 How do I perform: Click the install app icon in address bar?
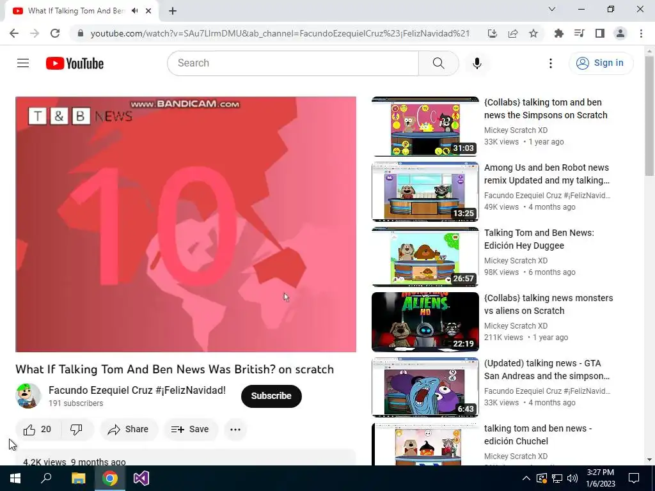pos(493,33)
